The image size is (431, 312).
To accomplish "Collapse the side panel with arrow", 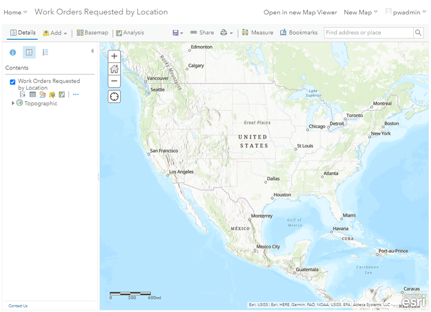I will 92,51.
